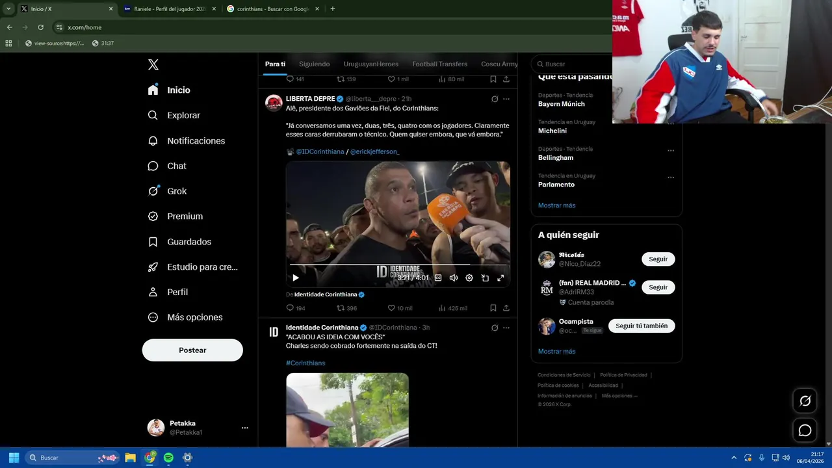Open Bellingham trend options dots
Image resolution: width=832 pixels, height=468 pixels.
(x=671, y=151)
